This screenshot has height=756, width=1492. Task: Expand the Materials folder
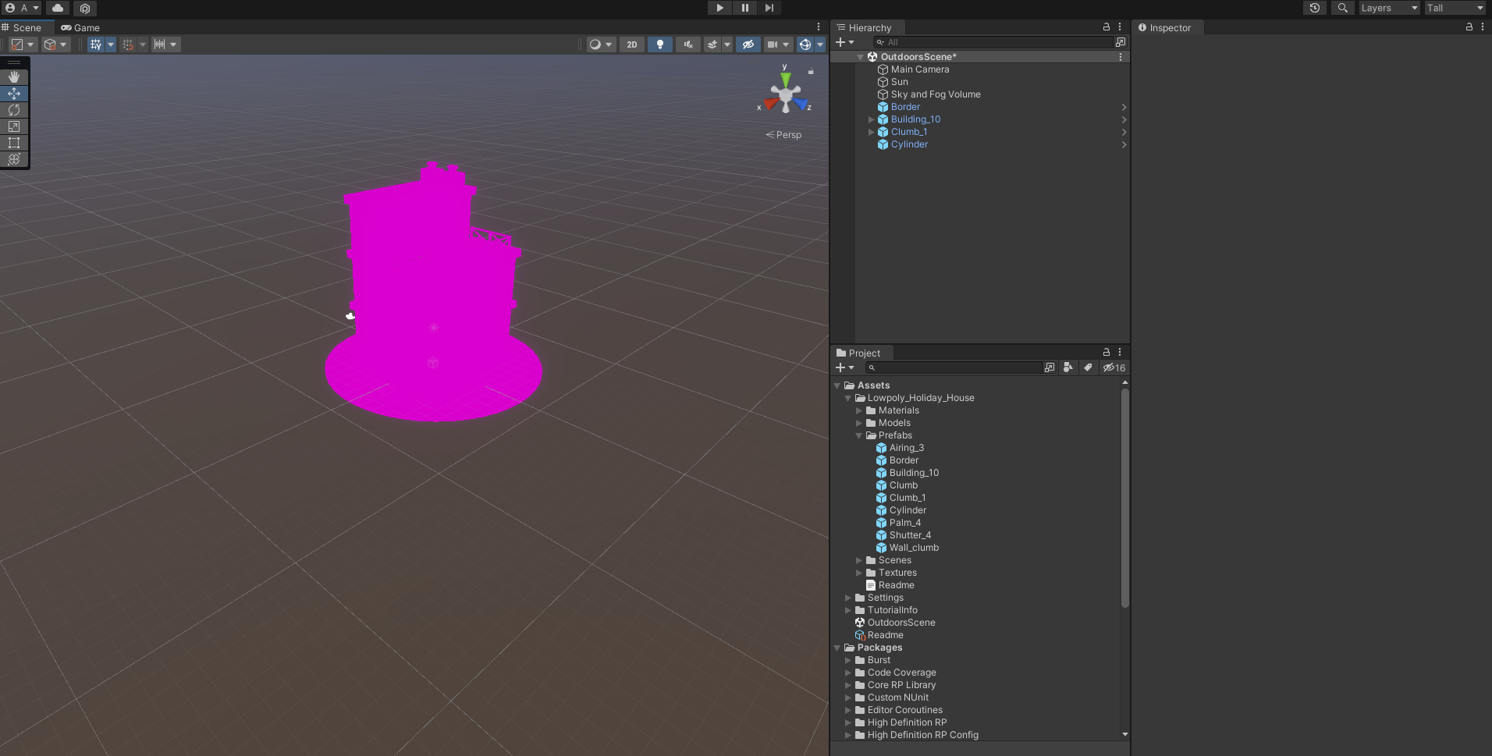click(x=859, y=410)
